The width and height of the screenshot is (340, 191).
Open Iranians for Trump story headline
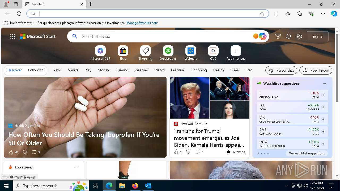209,138
